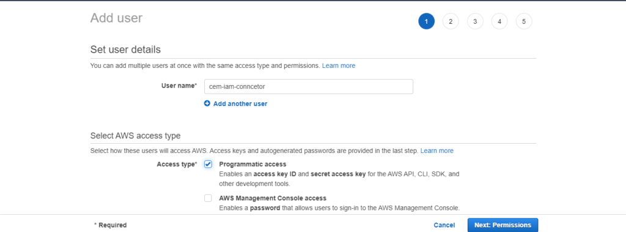Image resolution: width=626 pixels, height=232 pixels.
Task: Click the User name field label
Action: [179, 86]
